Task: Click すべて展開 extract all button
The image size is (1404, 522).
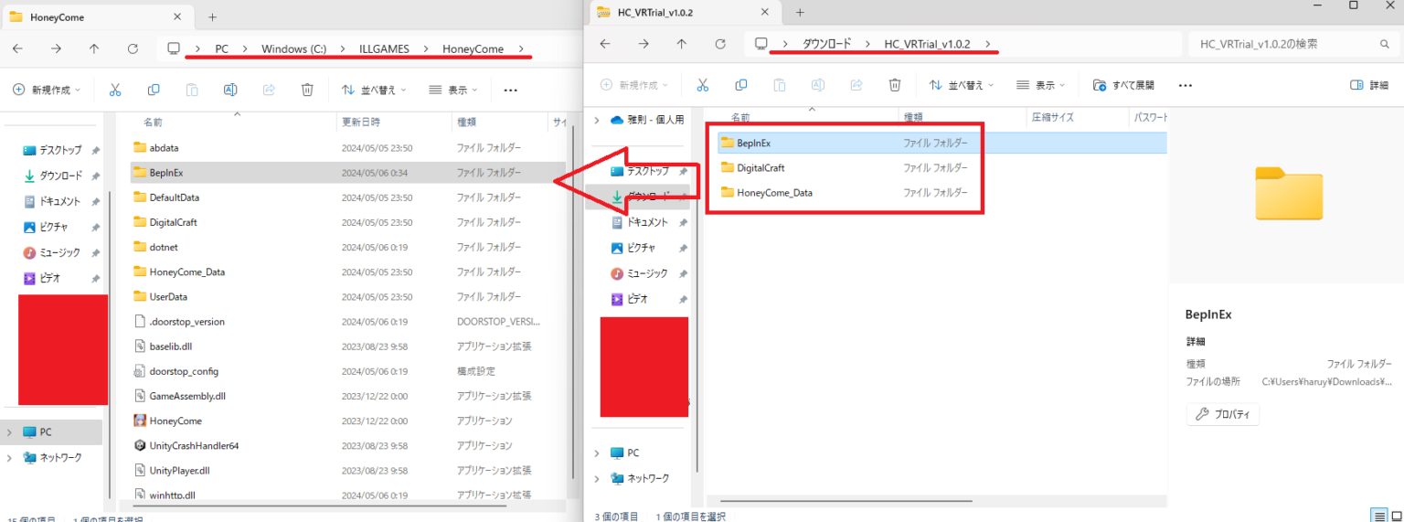Action: 1124,85
